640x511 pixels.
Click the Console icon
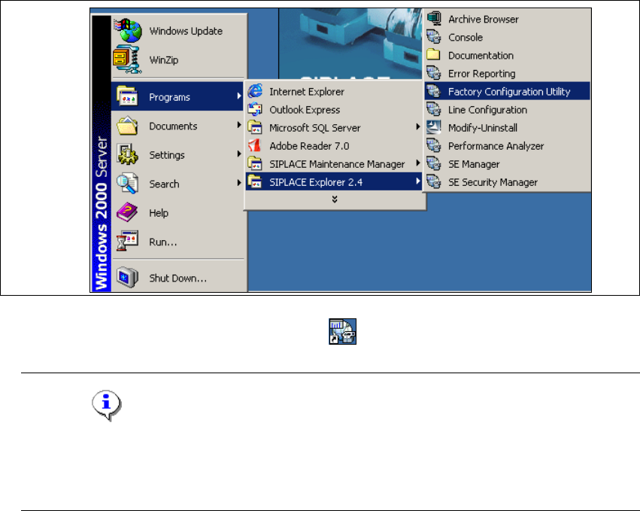[x=434, y=37]
